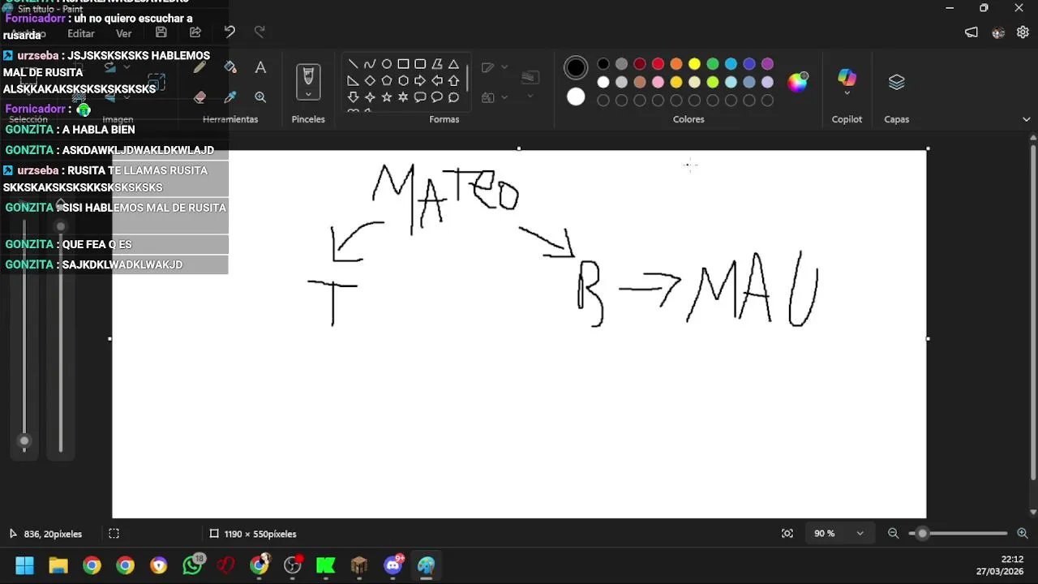Select the Curve shape
Image resolution: width=1038 pixels, height=584 pixels.
click(370, 64)
